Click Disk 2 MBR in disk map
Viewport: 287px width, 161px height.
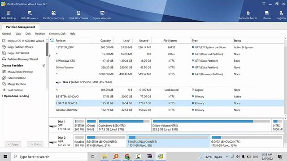point(61,141)
